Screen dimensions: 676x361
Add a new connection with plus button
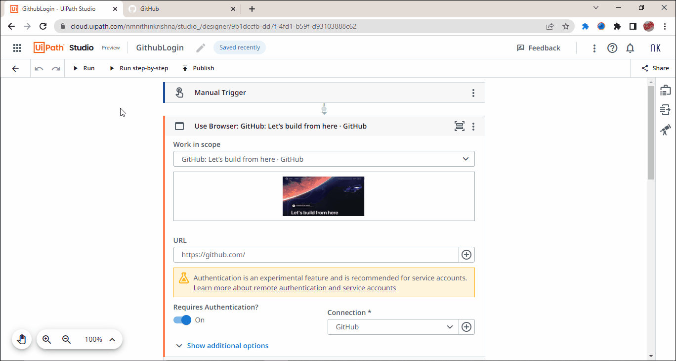pyautogui.click(x=466, y=327)
